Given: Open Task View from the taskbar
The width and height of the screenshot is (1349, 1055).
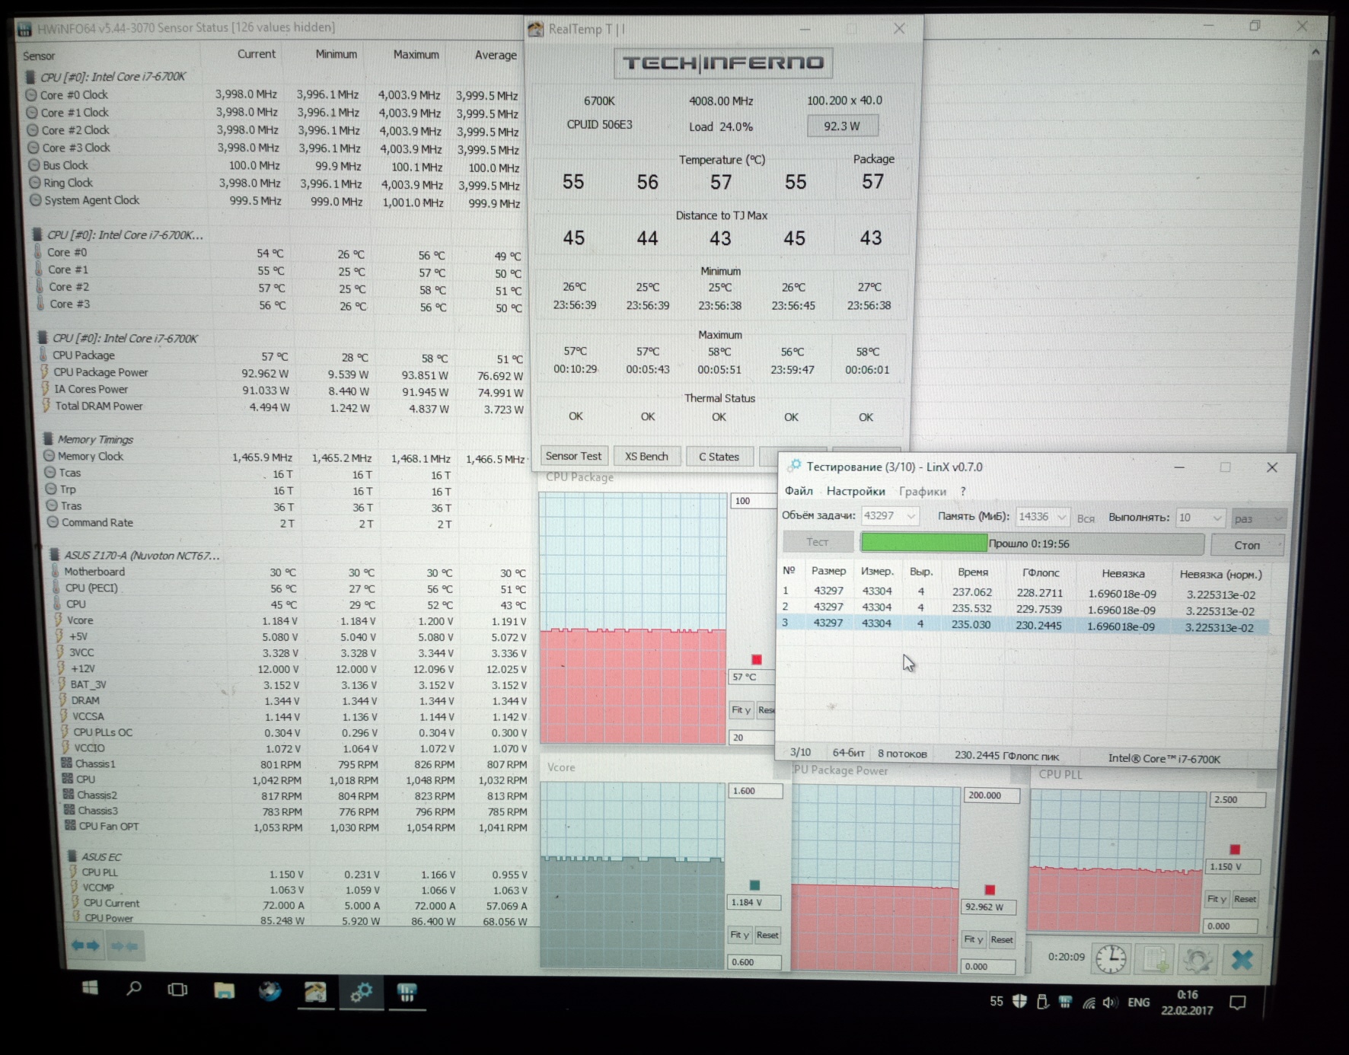Looking at the screenshot, I should 177,990.
